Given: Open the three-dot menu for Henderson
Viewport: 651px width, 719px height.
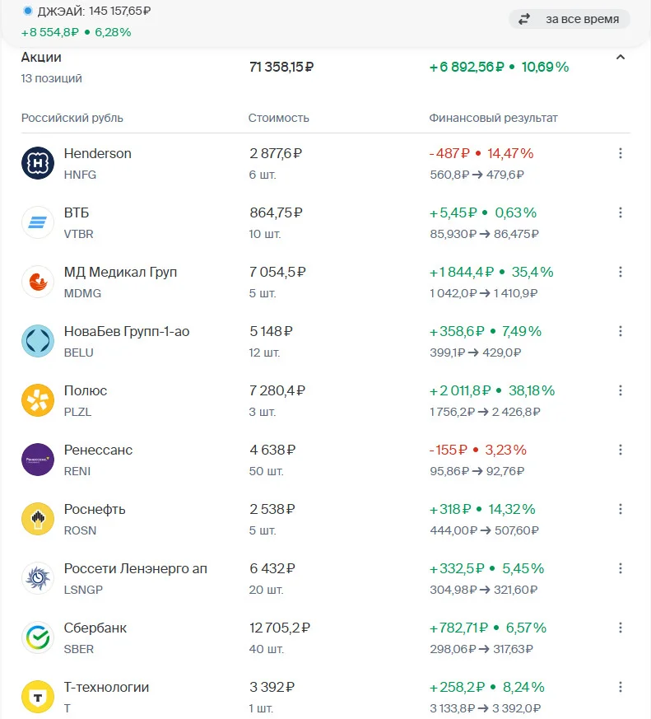Looking at the screenshot, I should (x=621, y=153).
